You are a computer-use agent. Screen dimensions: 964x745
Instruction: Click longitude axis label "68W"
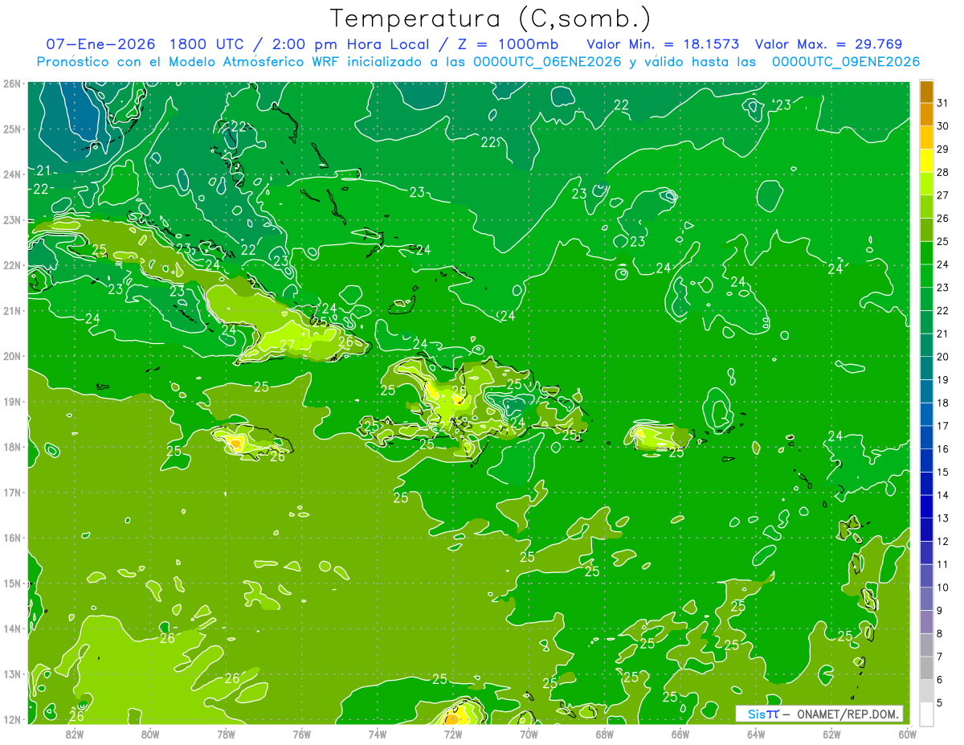click(604, 734)
